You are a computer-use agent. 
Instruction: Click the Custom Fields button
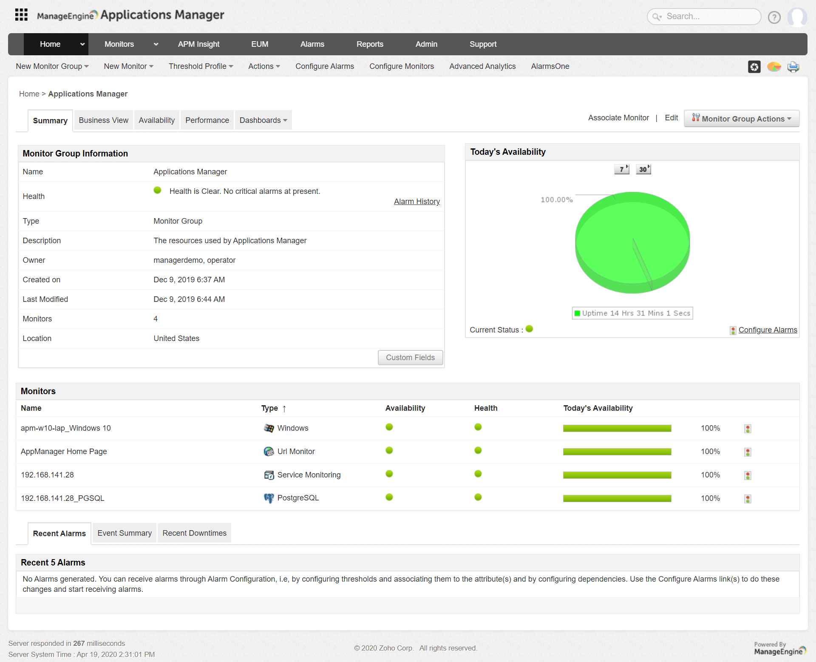click(x=410, y=358)
